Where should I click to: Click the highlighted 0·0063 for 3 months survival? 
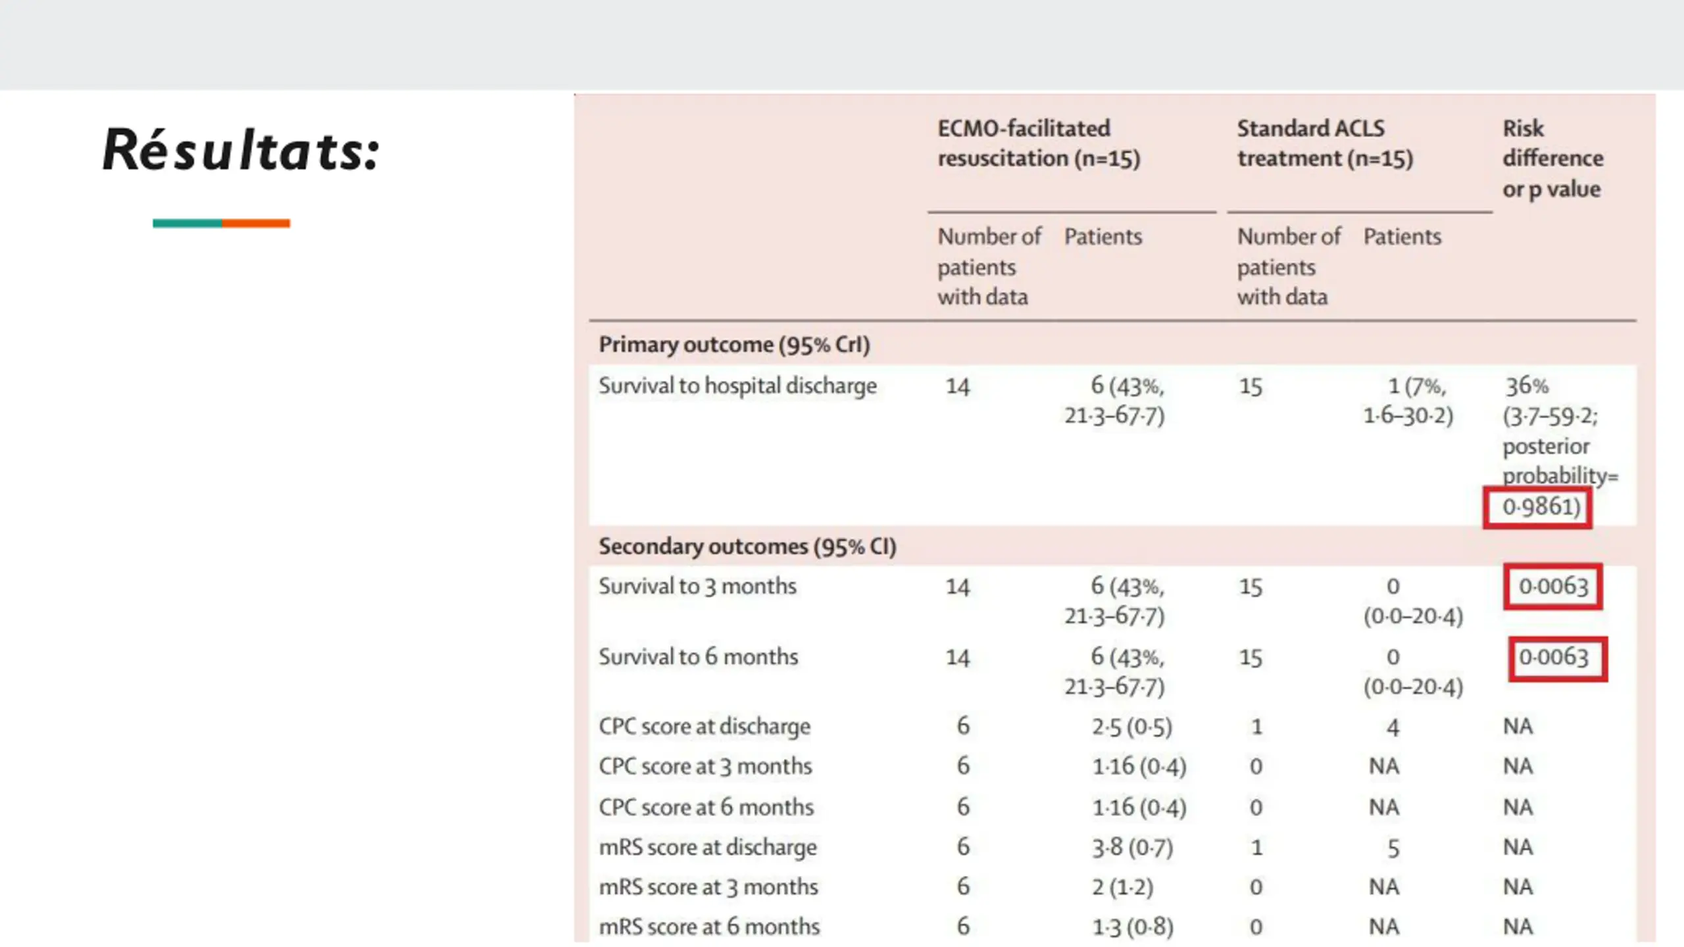[x=1553, y=586]
